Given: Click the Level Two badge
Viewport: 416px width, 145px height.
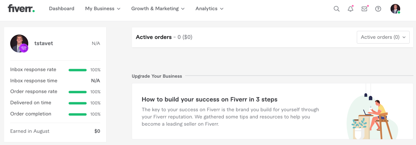Looking at the screenshot, I should pyautogui.click(x=24, y=48).
